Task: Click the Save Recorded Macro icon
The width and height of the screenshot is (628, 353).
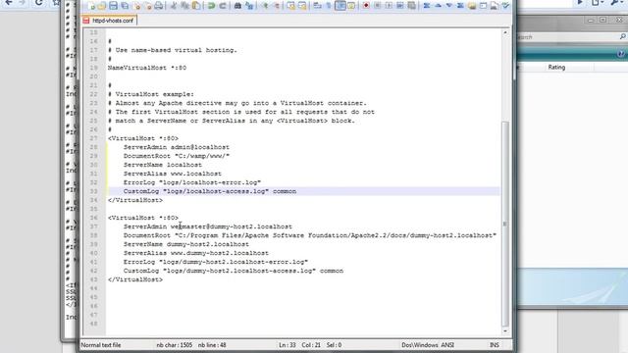Action: pyautogui.click(x=411, y=6)
